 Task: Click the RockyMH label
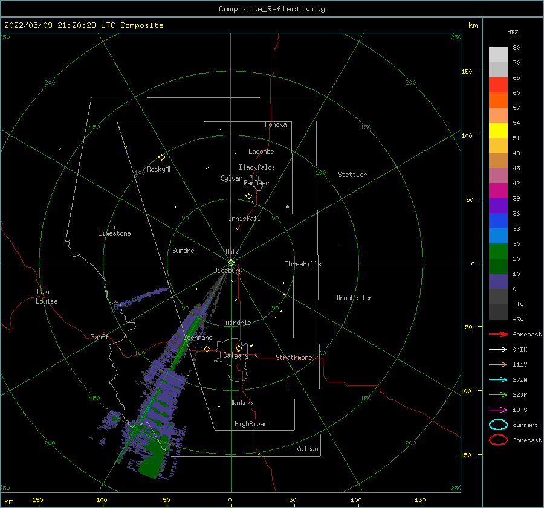[x=160, y=169]
